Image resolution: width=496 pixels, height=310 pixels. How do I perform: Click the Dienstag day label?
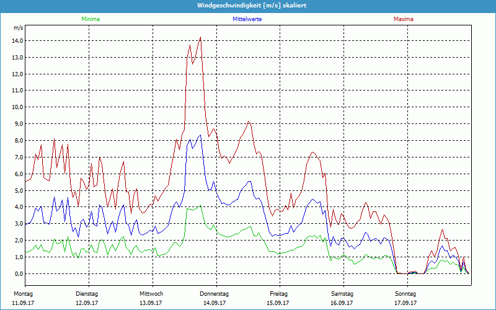click(x=87, y=294)
